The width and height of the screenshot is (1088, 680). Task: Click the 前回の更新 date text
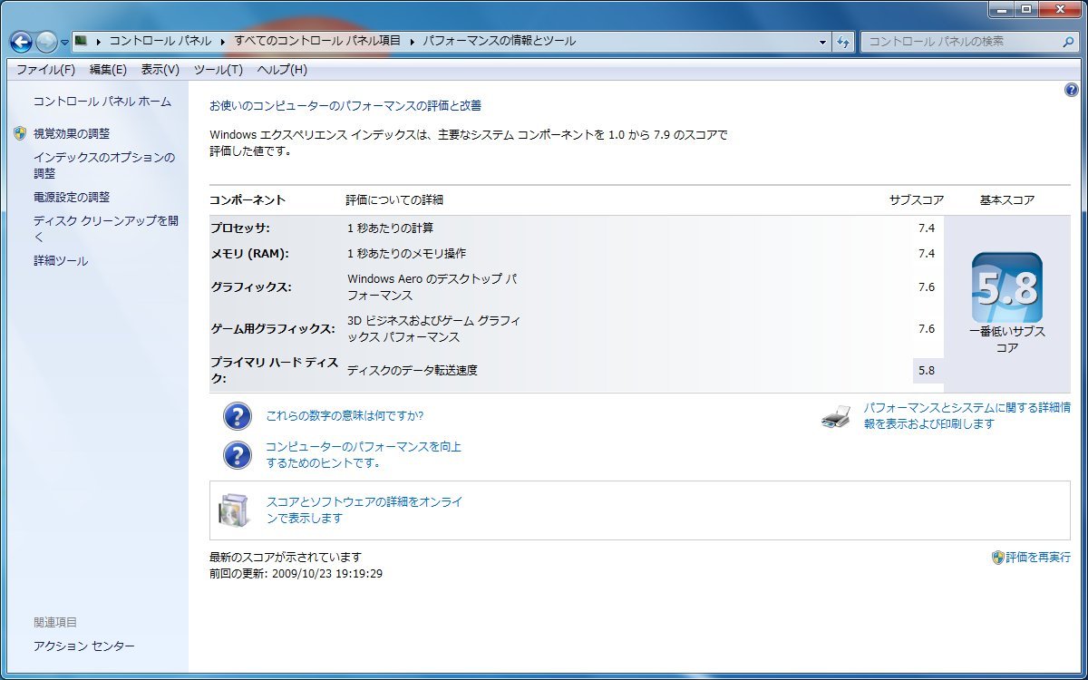coord(296,574)
